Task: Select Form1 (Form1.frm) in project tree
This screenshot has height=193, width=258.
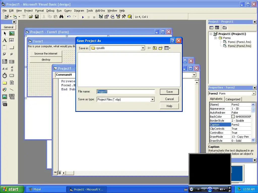Action: [x=239, y=42]
